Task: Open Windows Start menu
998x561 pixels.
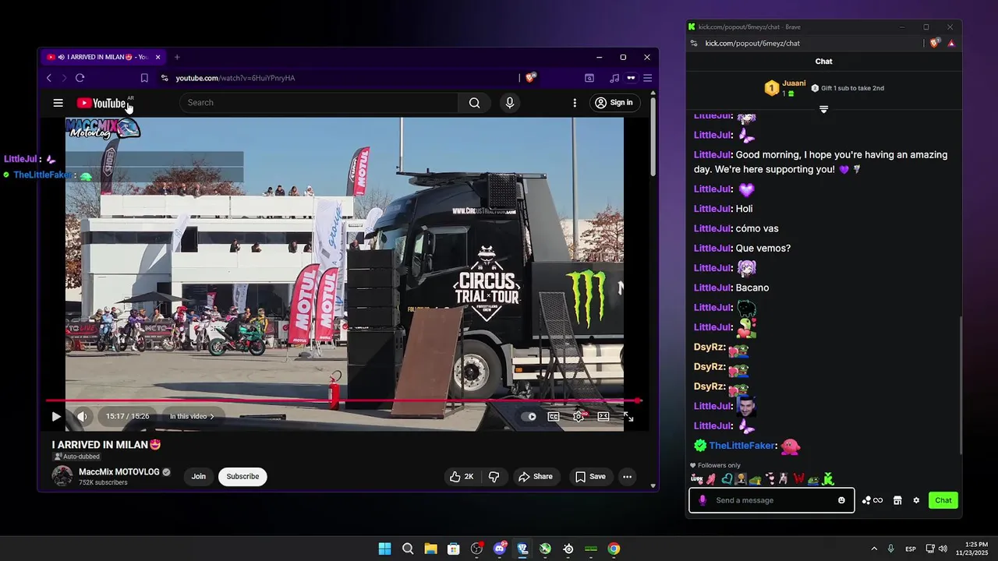Action: point(384,549)
